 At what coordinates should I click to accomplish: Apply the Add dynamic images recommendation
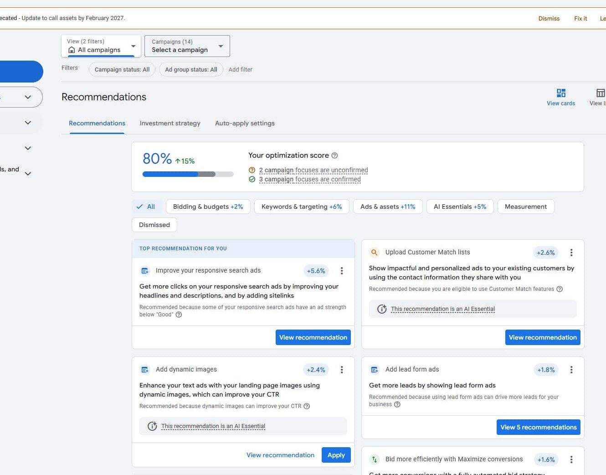coord(336,455)
